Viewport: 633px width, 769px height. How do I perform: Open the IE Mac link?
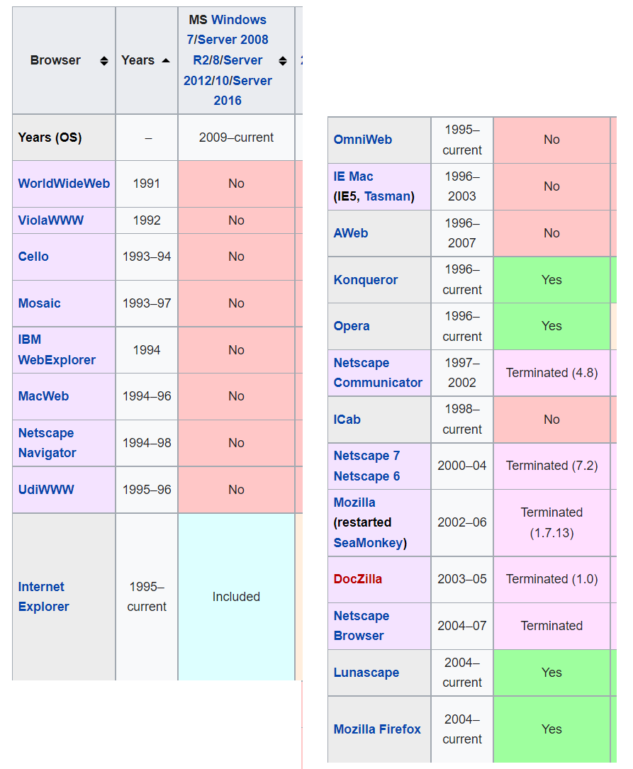[x=353, y=176]
